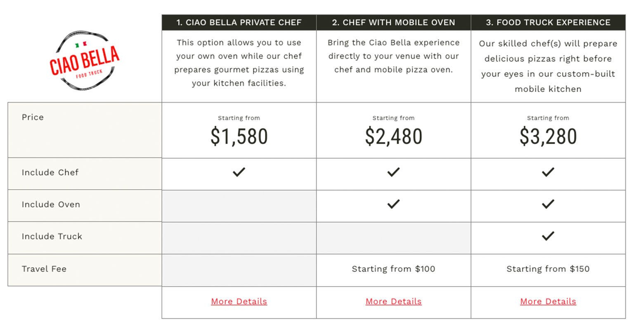Click the Include Chef checkmark for Private Chef
The height and width of the screenshot is (329, 634).
pos(239,172)
